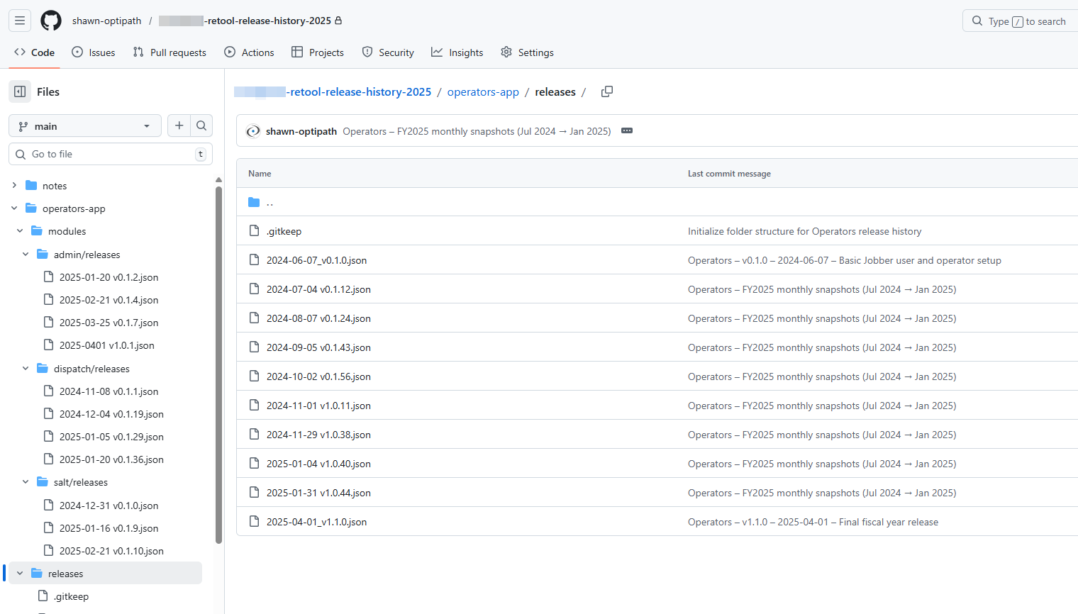
Task: Switch to the Pull requests tab
Action: [170, 52]
